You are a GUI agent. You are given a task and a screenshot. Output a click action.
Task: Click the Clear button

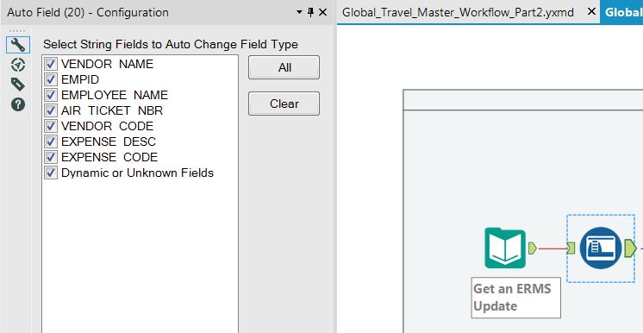coord(284,104)
